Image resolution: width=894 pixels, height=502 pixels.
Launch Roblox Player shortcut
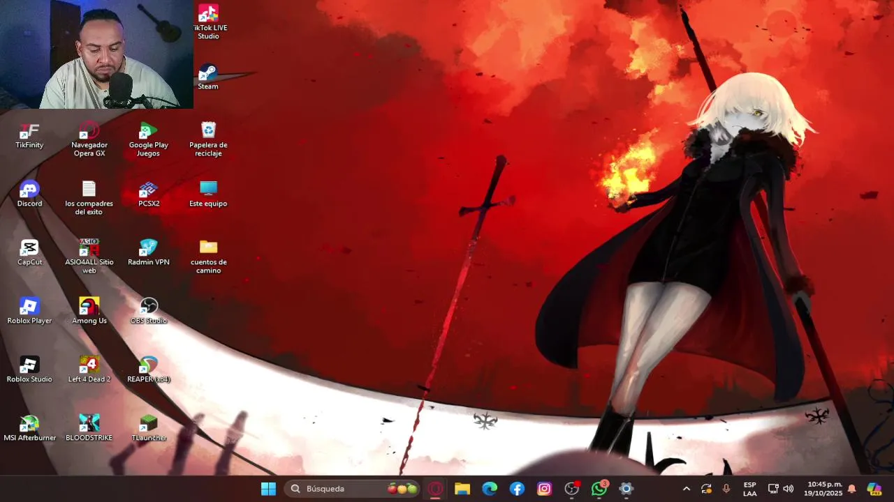29,312
